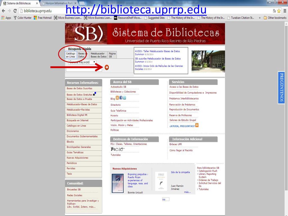Viewport: 288px width, 216px height.
Task: Click the Blog Twitter icon
Action: click(x=125, y=98)
